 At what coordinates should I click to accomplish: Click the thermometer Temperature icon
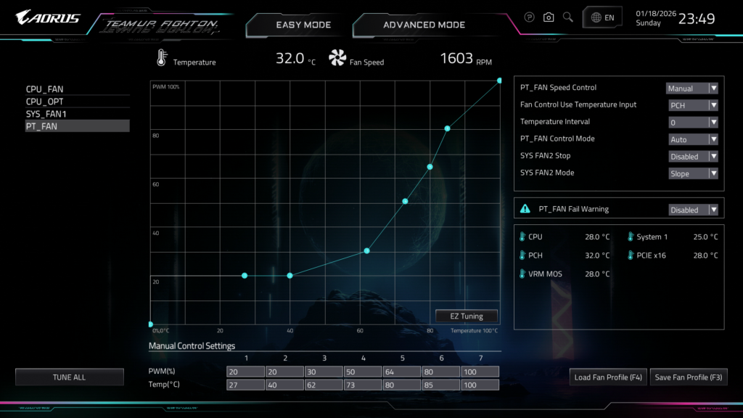tap(160, 59)
